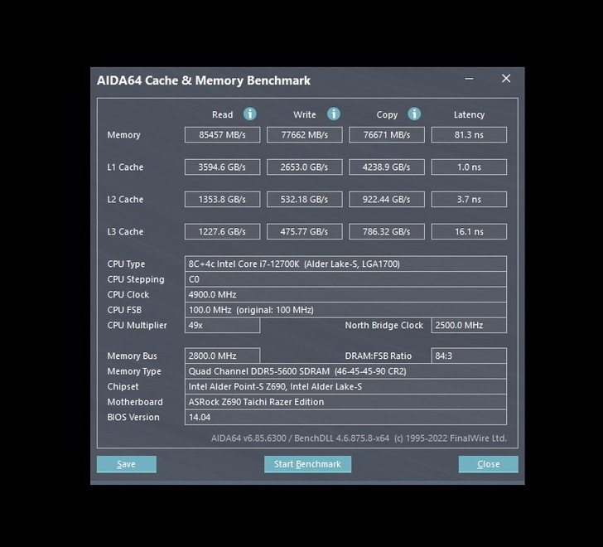Click the info icon next to Write
The height and width of the screenshot is (547, 603).
[334, 114]
